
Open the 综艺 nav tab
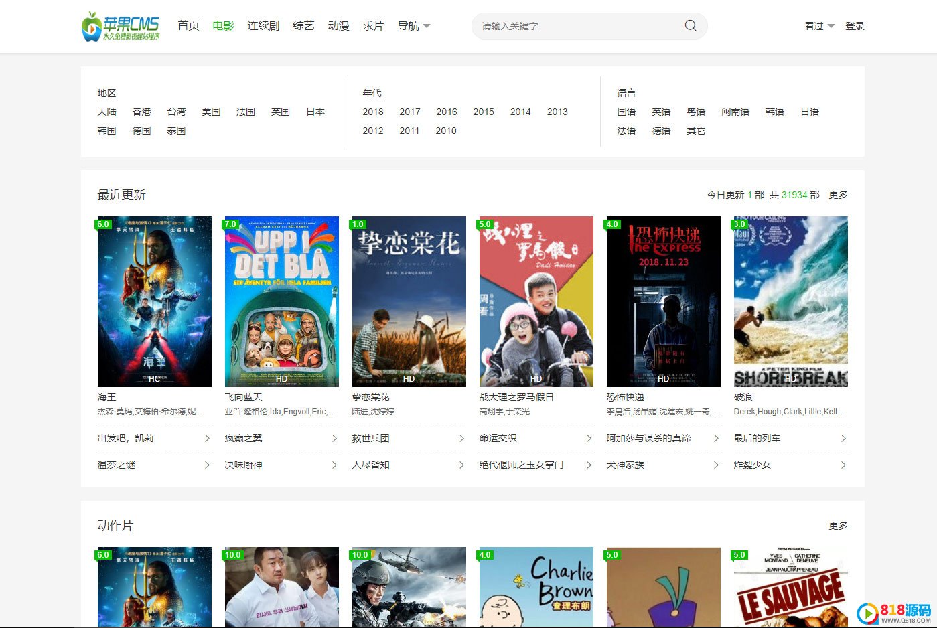coord(303,26)
